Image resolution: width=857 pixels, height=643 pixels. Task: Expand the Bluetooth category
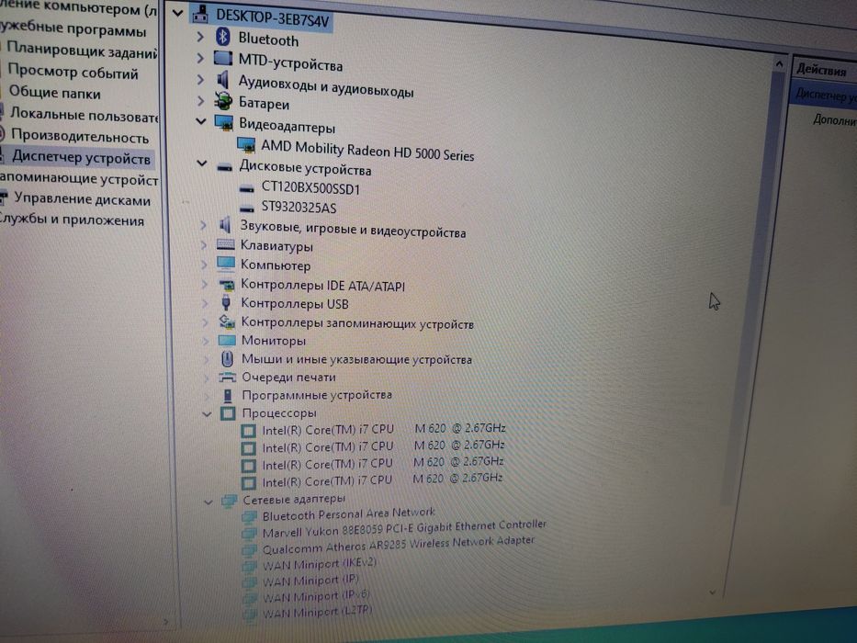click(200, 37)
